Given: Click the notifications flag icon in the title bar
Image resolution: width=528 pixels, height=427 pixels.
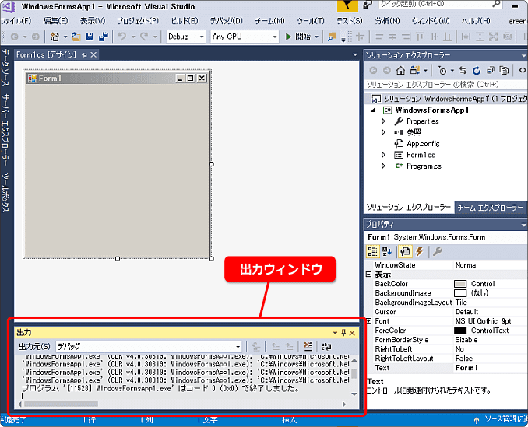Looking at the screenshot, I should point(347,5).
